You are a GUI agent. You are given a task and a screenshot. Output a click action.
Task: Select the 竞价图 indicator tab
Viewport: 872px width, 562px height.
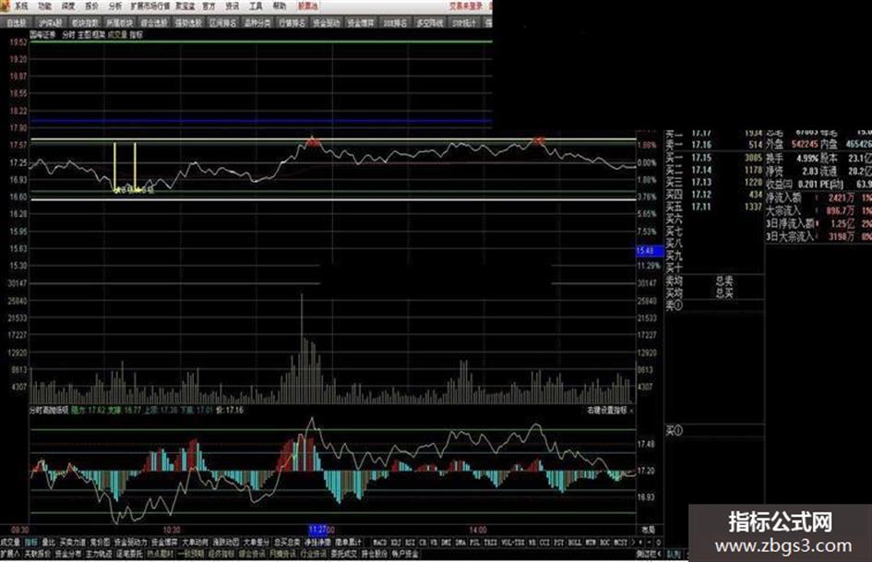coord(100,542)
